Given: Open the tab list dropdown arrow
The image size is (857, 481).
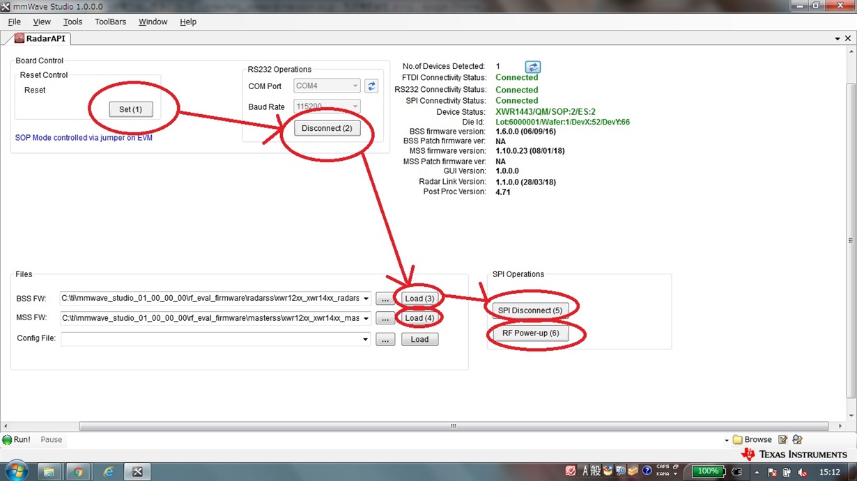Looking at the screenshot, I should (x=837, y=39).
